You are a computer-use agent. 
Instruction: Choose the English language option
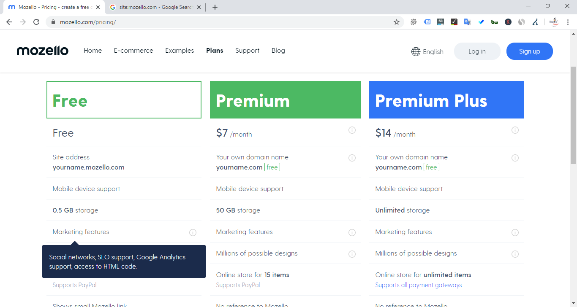pyautogui.click(x=433, y=51)
